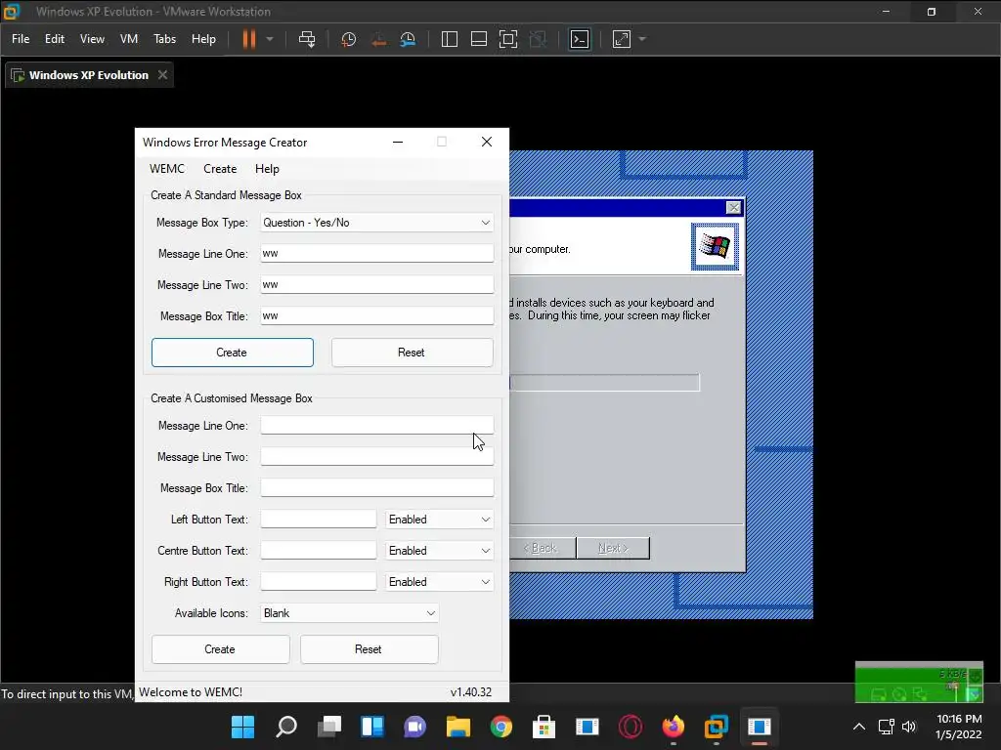Reset the customised message box form
Image resolution: width=1001 pixels, height=750 pixels.
tap(369, 649)
